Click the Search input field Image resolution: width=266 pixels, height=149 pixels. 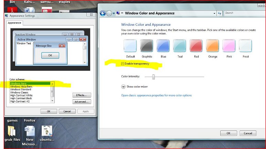pos(245,13)
